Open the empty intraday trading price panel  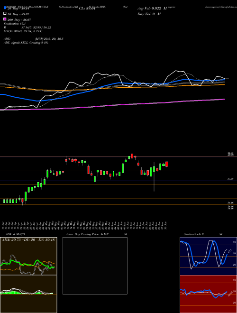point(95,266)
